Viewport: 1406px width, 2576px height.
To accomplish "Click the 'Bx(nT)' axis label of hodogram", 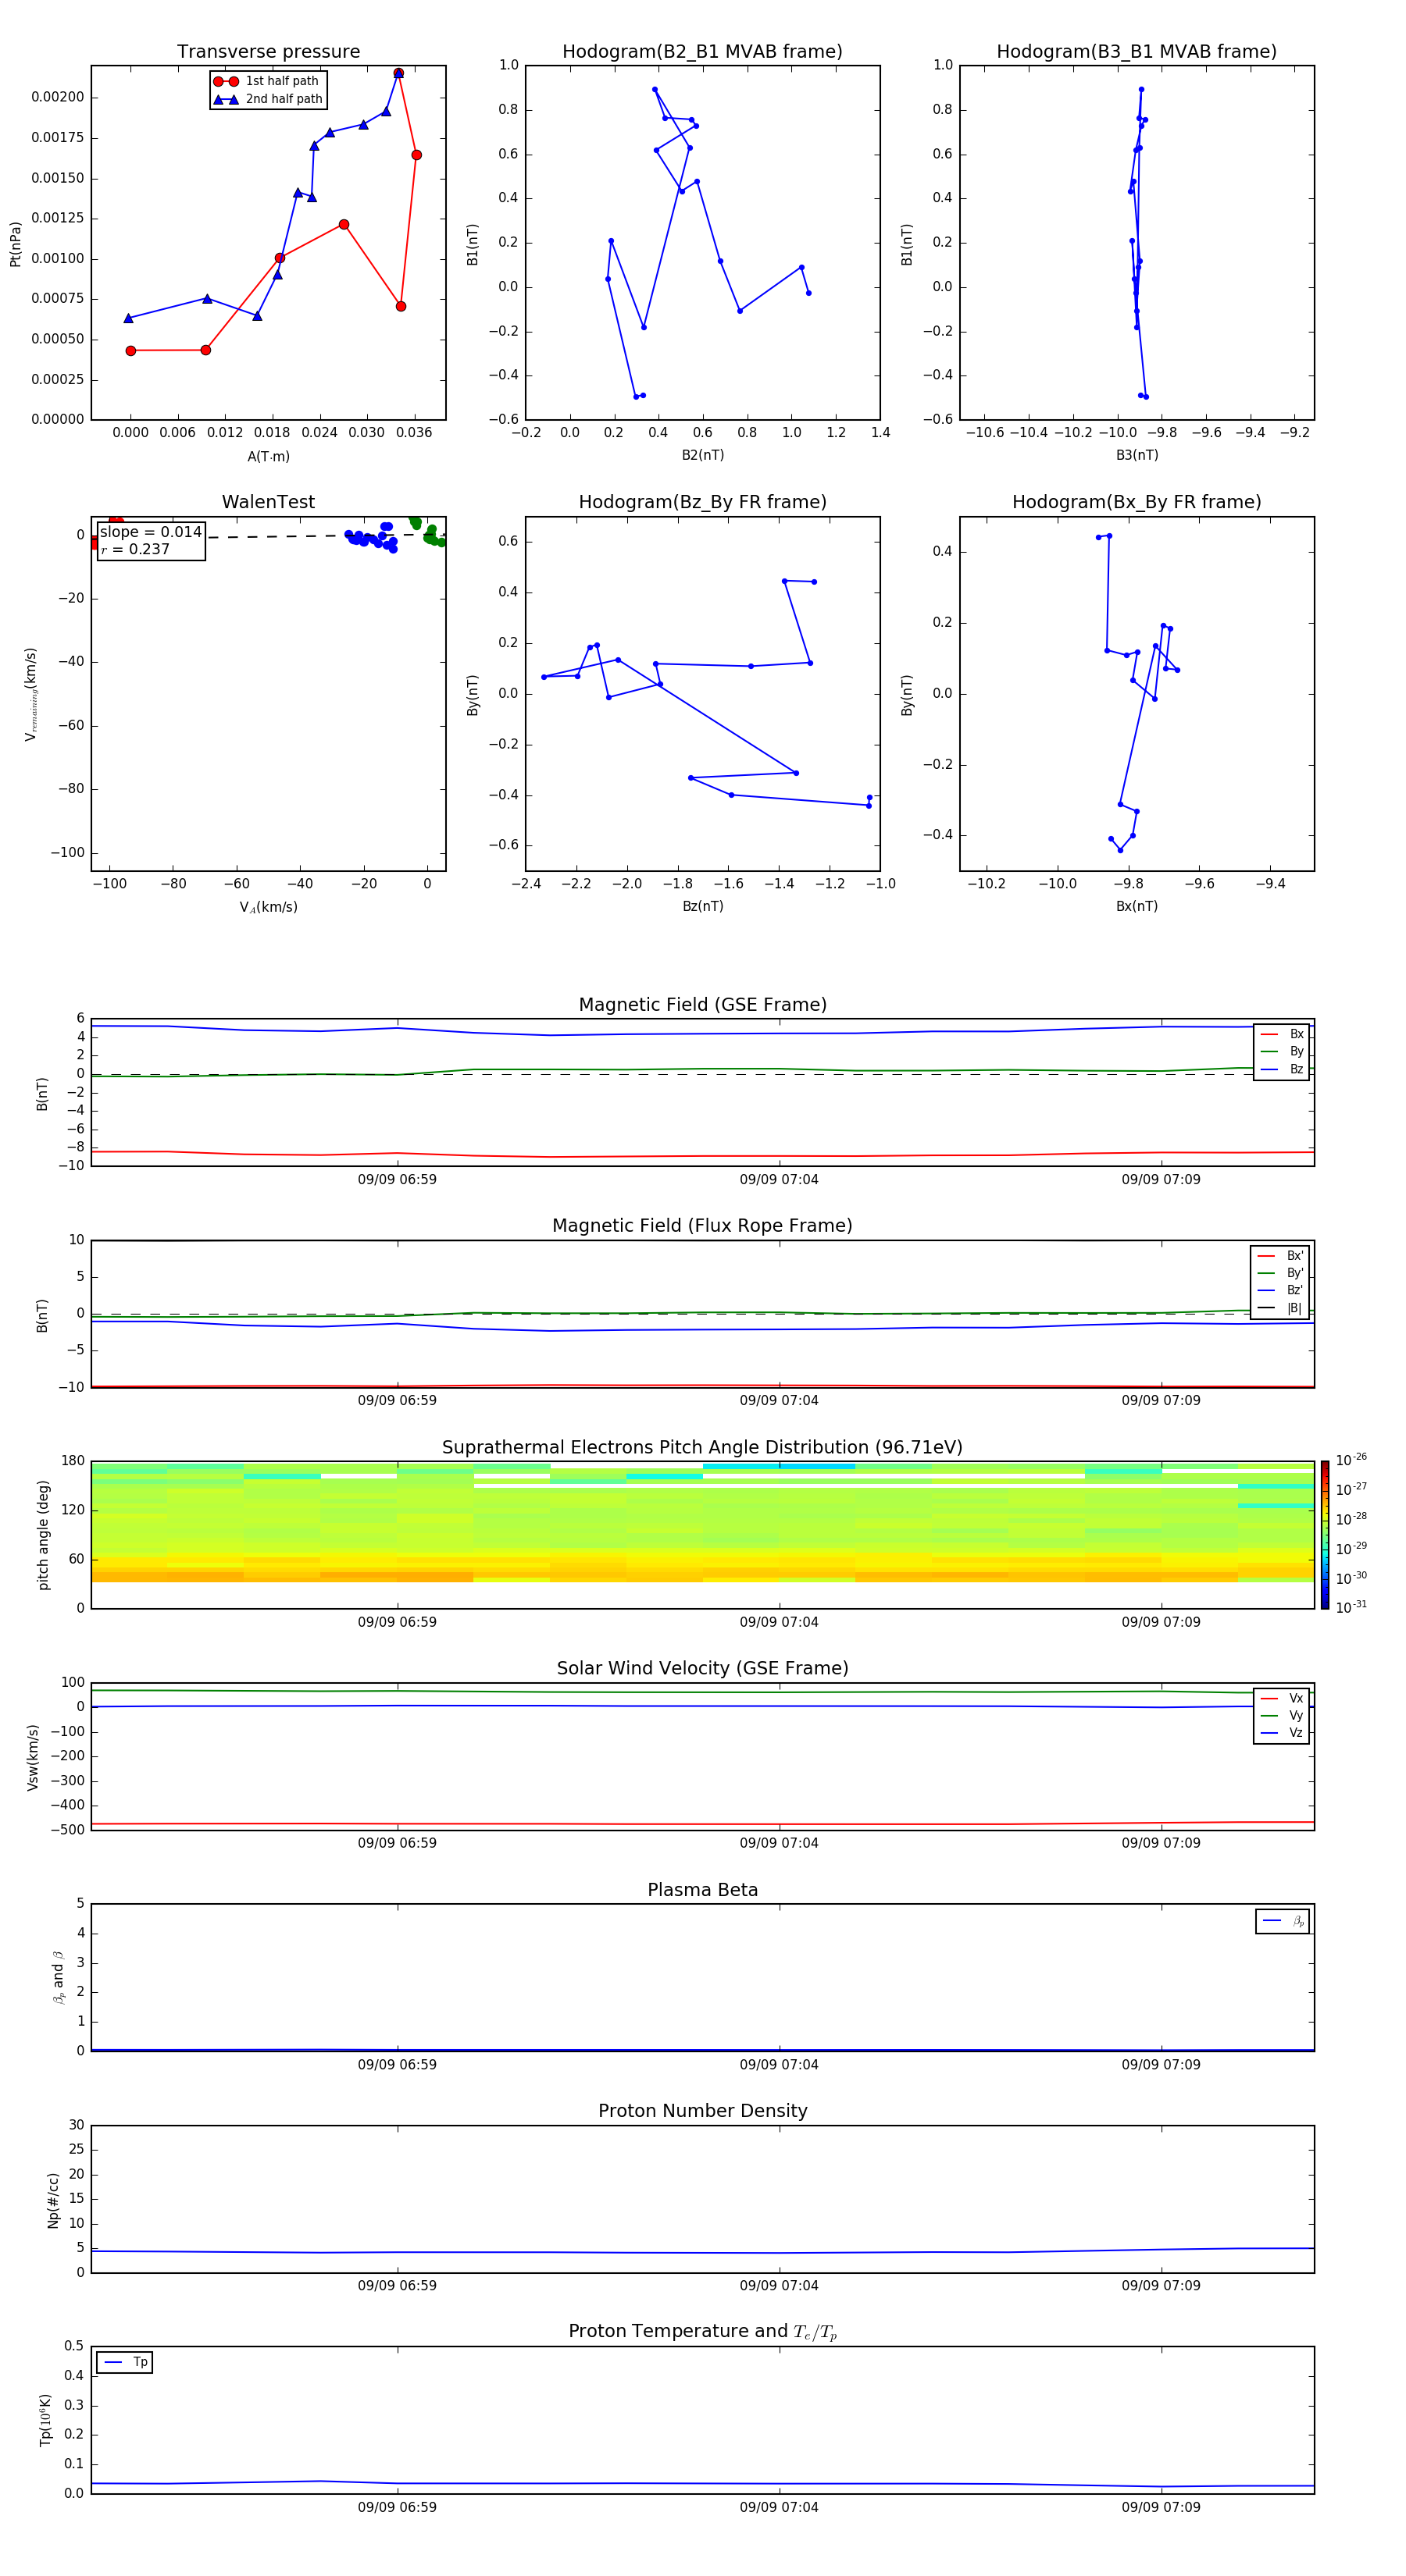I will click(1137, 906).
